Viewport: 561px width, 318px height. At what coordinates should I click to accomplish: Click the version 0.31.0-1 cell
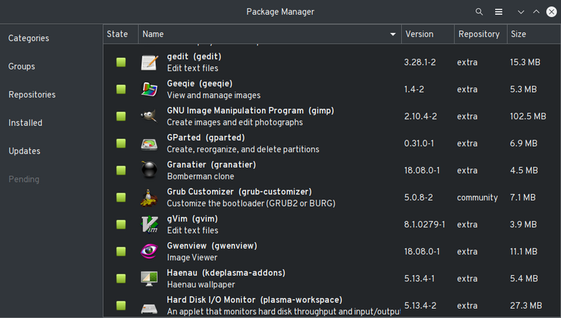coord(419,144)
